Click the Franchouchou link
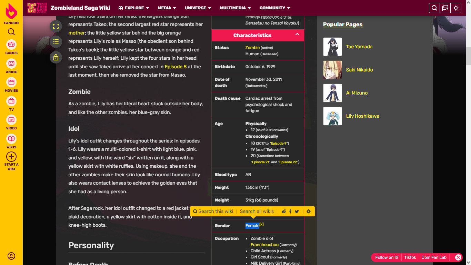 click(264, 245)
